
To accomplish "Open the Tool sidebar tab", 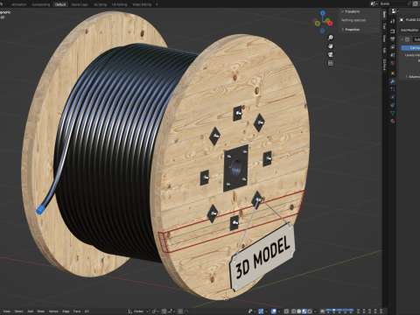I will (x=384, y=26).
